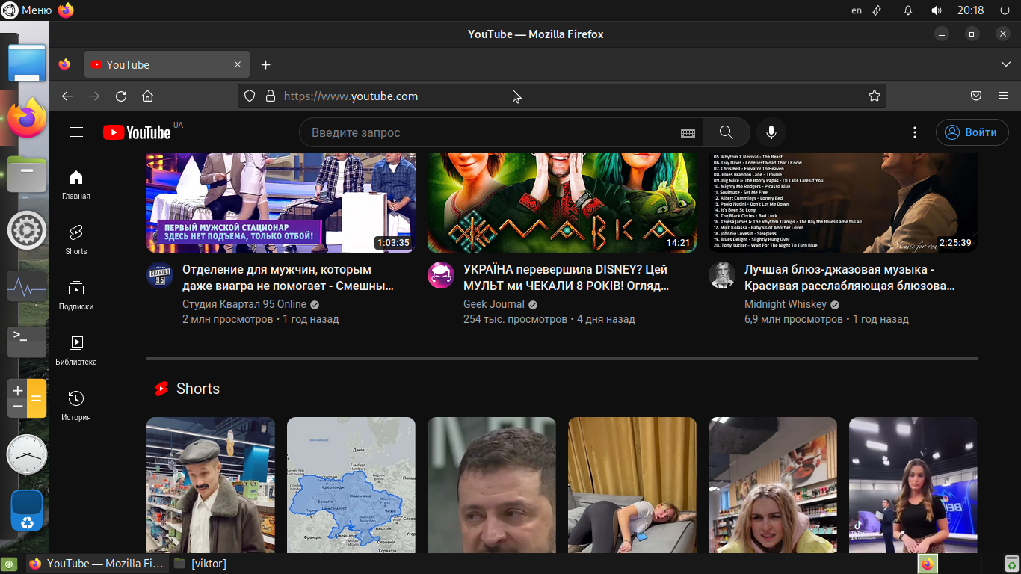The width and height of the screenshot is (1021, 574).
Task: Reload the page with the refresh icon
Action: 121,96
